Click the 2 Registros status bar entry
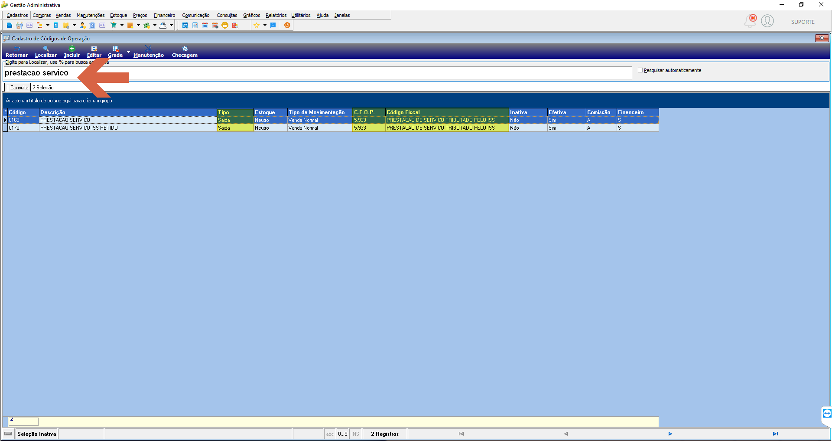This screenshot has height=441, width=832. pos(385,434)
